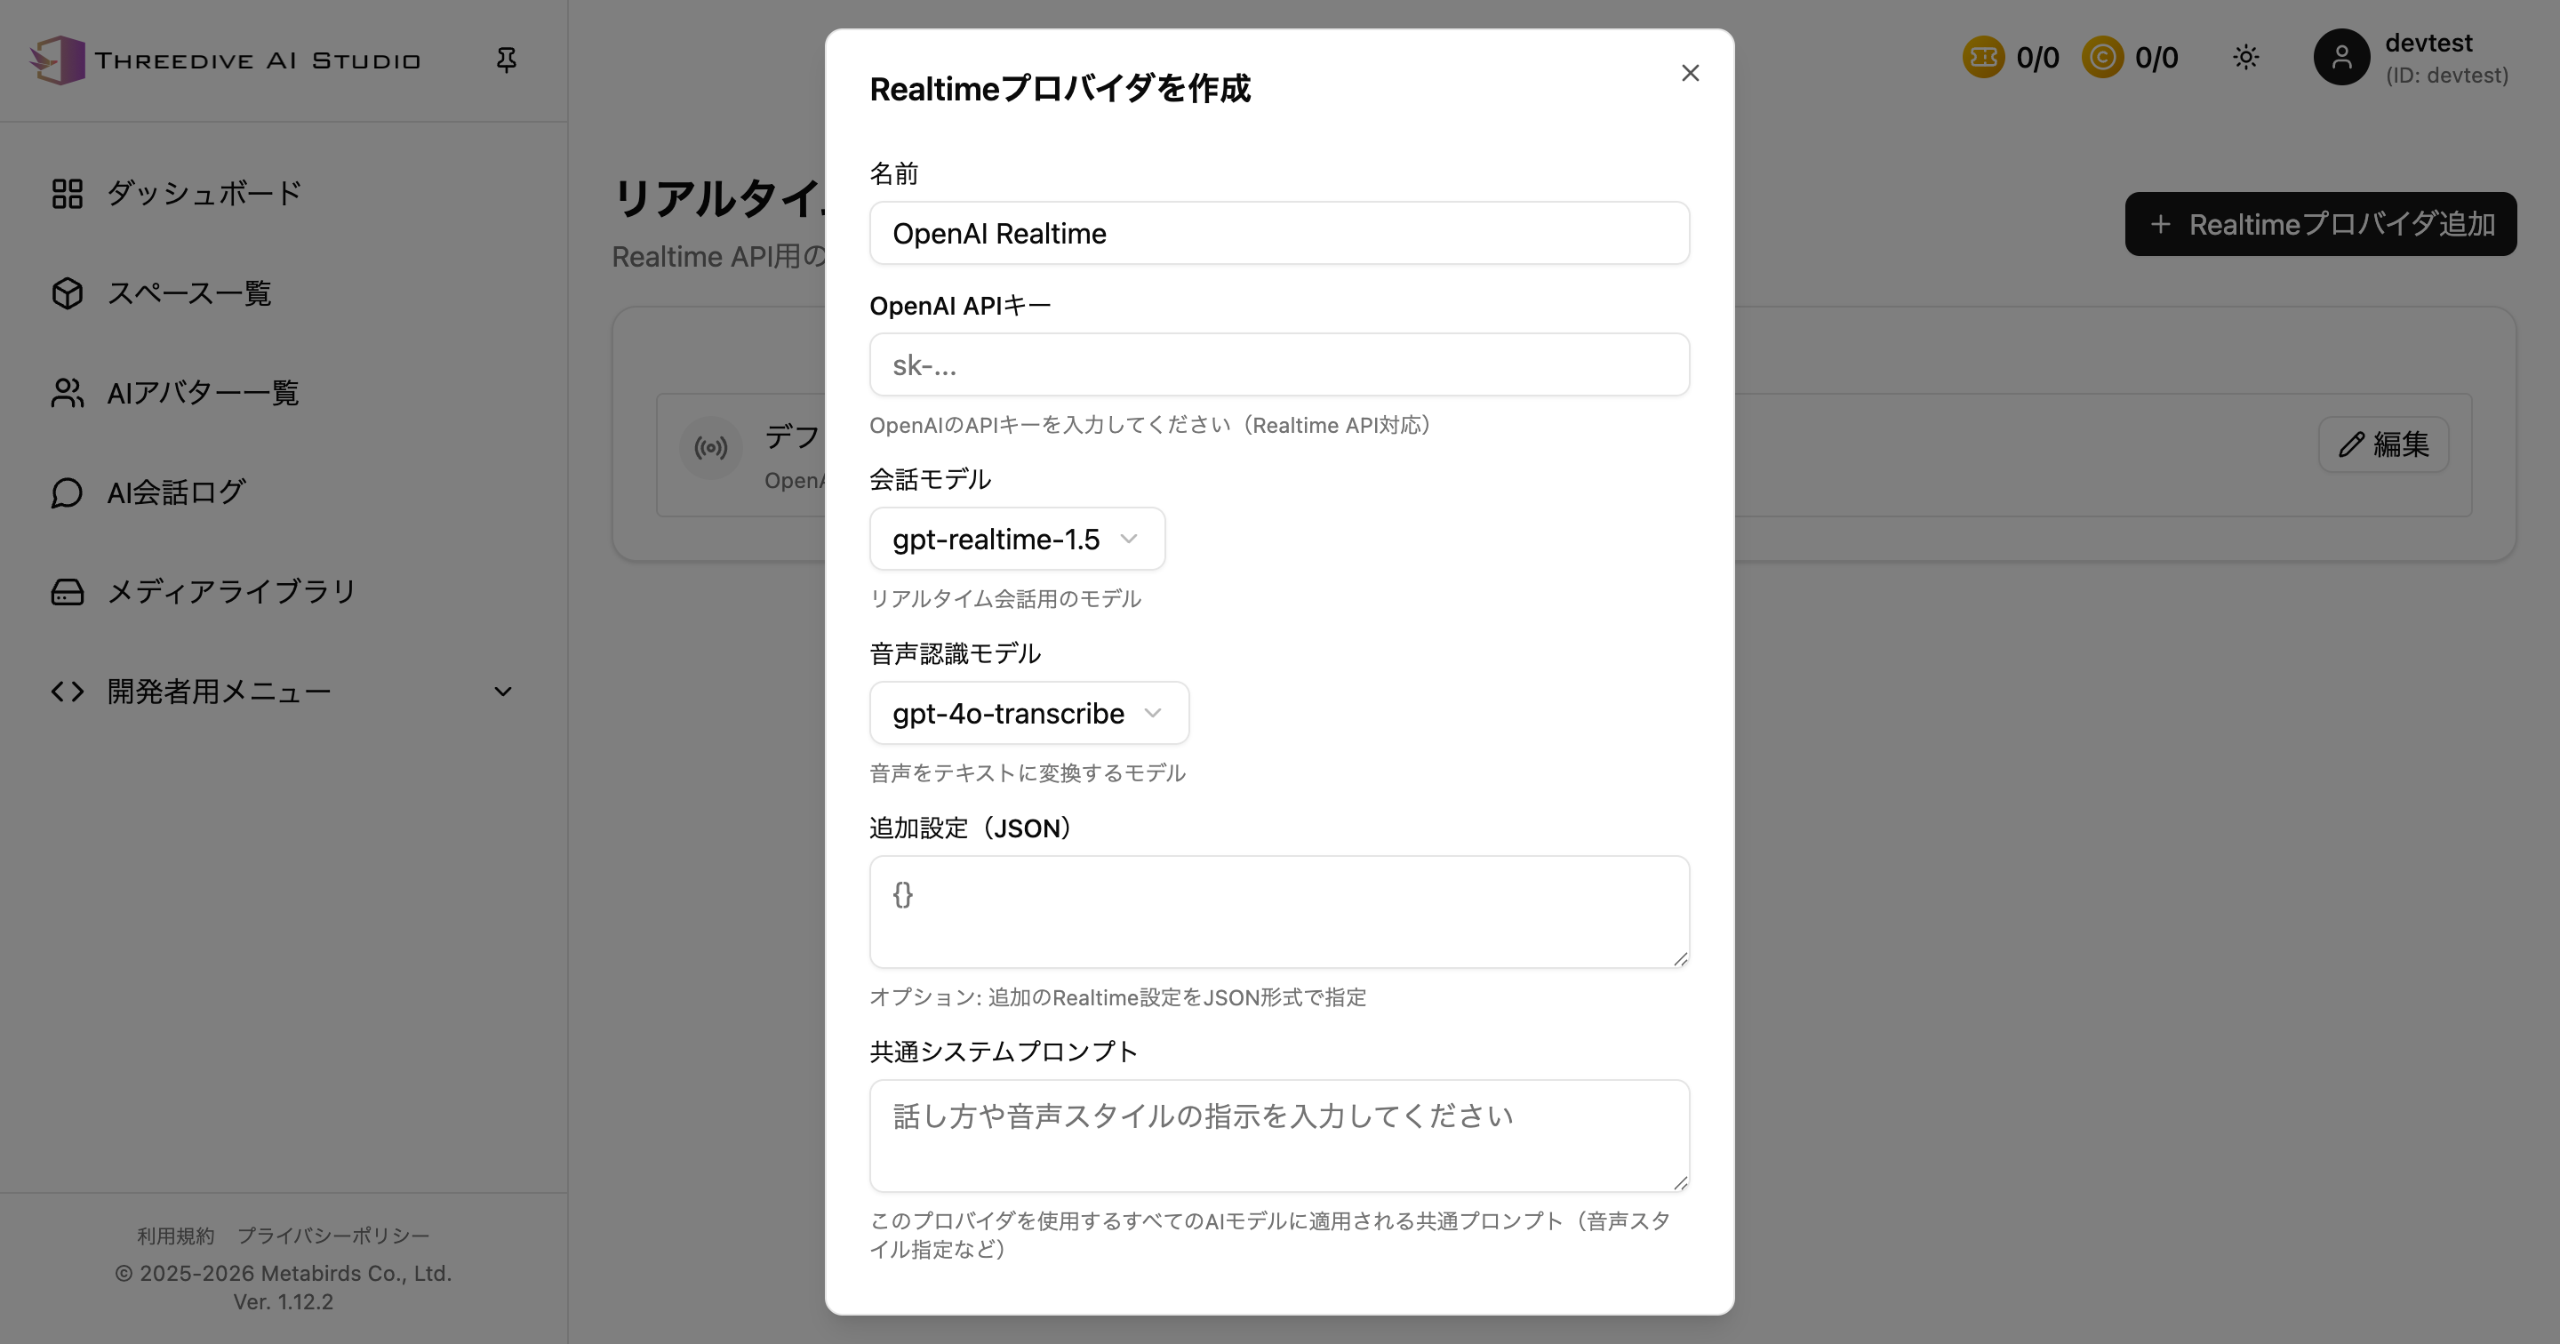Switch theme with the sun icon
Image resolution: width=2560 pixels, height=1344 pixels.
pos(2246,58)
